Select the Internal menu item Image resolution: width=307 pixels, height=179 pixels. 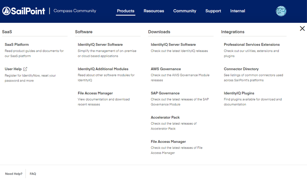238,11
